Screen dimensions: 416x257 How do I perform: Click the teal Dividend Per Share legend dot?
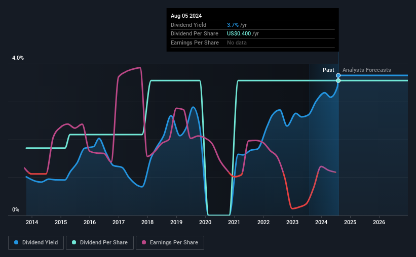(74, 242)
